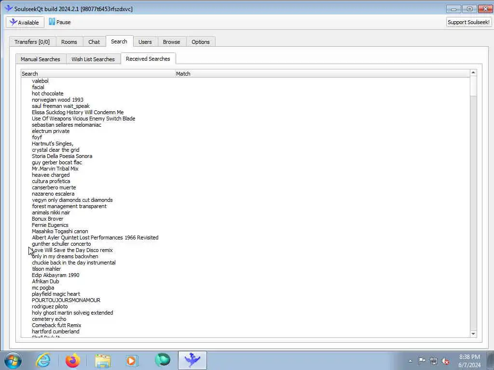This screenshot has height=370, width=494.
Task: Select the 'foyf' search row
Action: tap(37, 137)
